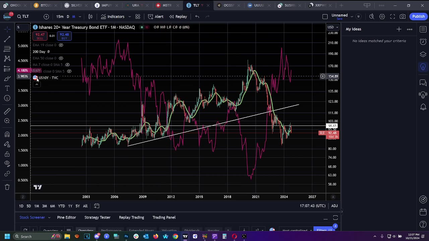Select the brush drawing tool
Image resolution: width=429 pixels, height=241 pixels.
[x=7, y=78]
